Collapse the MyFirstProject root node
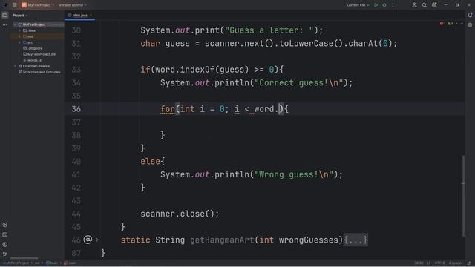The image size is (475, 267). (15, 24)
